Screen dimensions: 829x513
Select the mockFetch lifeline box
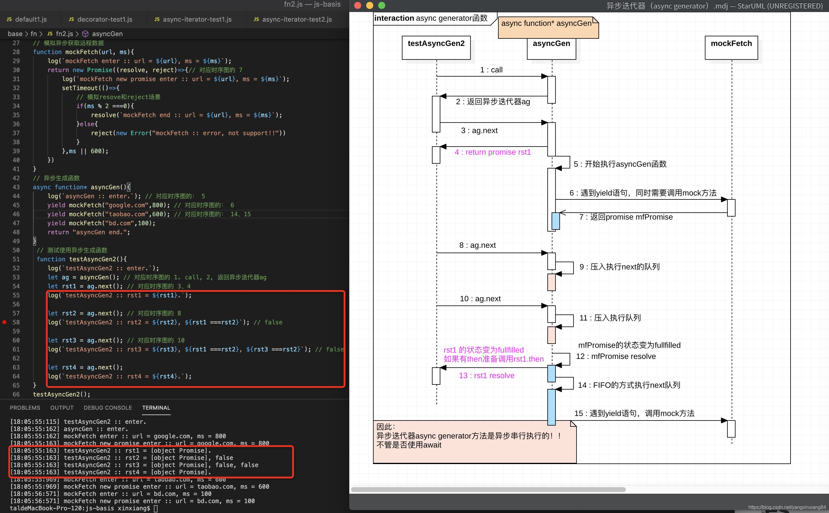tap(731, 47)
